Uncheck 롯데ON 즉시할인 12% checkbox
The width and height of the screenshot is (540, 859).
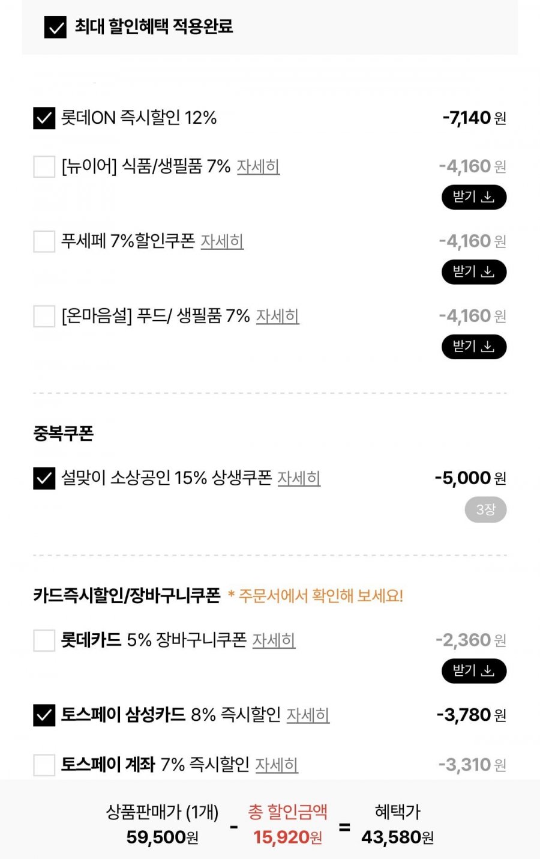(44, 118)
